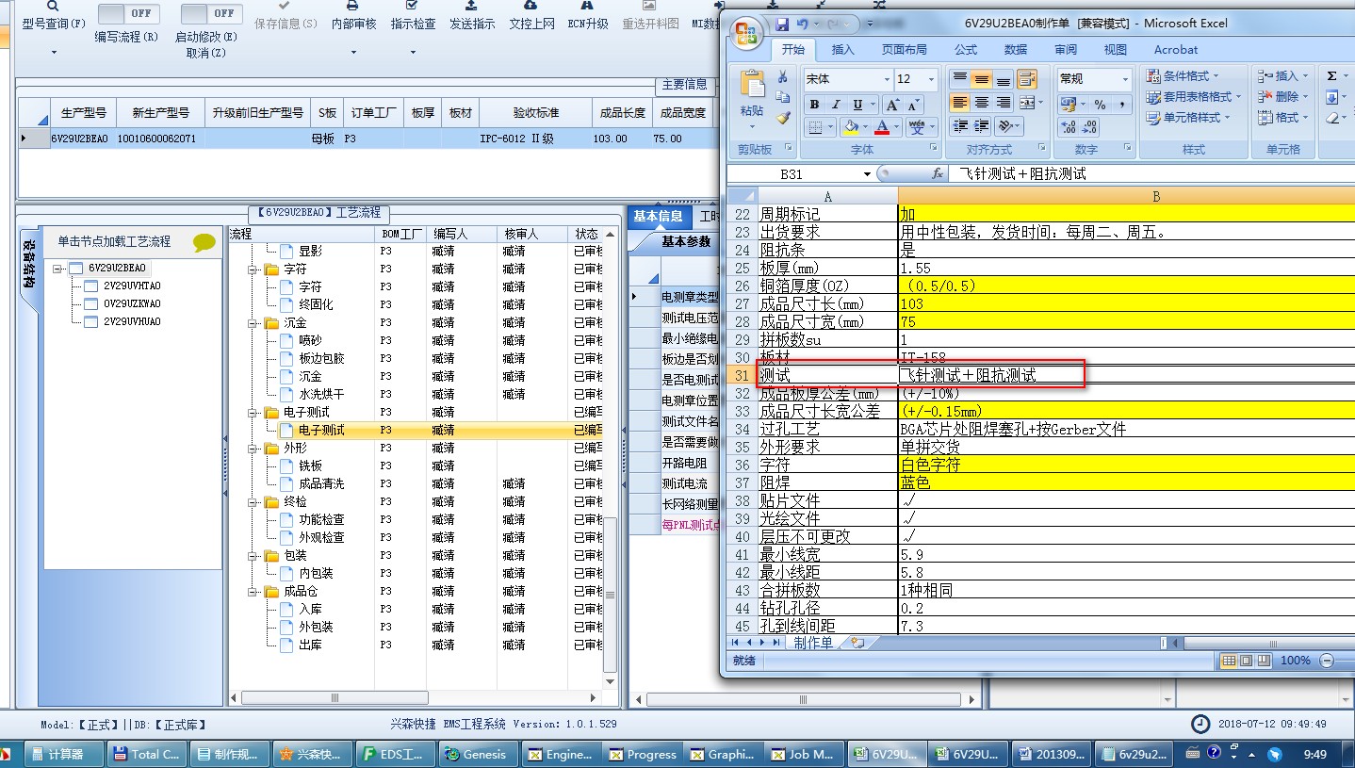Open the 宋体 font name dropdown
Image resolution: width=1355 pixels, height=768 pixels.
click(x=887, y=79)
